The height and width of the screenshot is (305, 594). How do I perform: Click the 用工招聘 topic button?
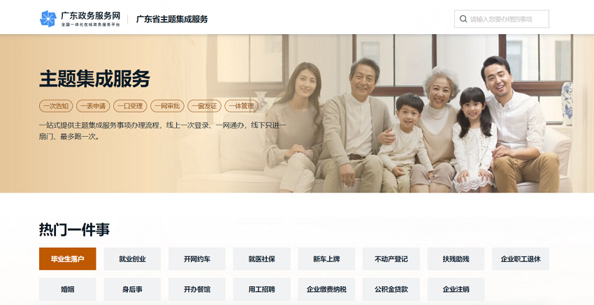[x=262, y=289]
